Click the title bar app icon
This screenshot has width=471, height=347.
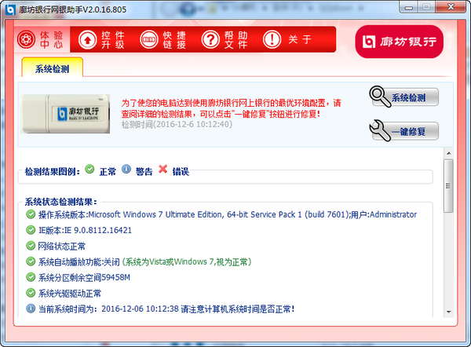10,9
